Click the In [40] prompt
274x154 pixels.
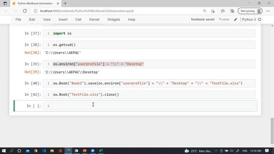33,83
